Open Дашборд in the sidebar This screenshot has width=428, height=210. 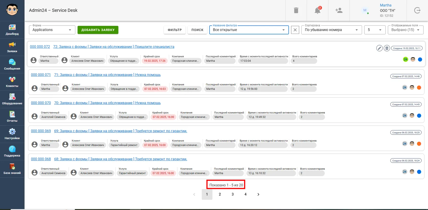pos(12,30)
